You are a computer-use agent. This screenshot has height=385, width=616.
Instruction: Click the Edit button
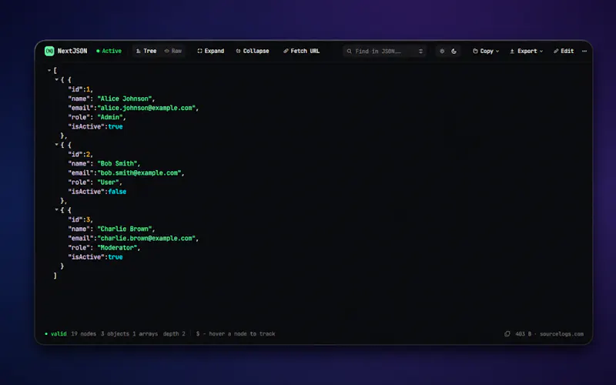564,51
